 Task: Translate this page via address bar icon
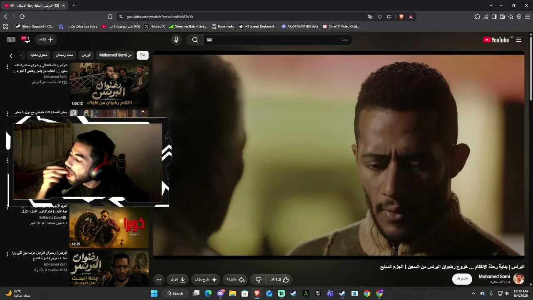(x=370, y=17)
